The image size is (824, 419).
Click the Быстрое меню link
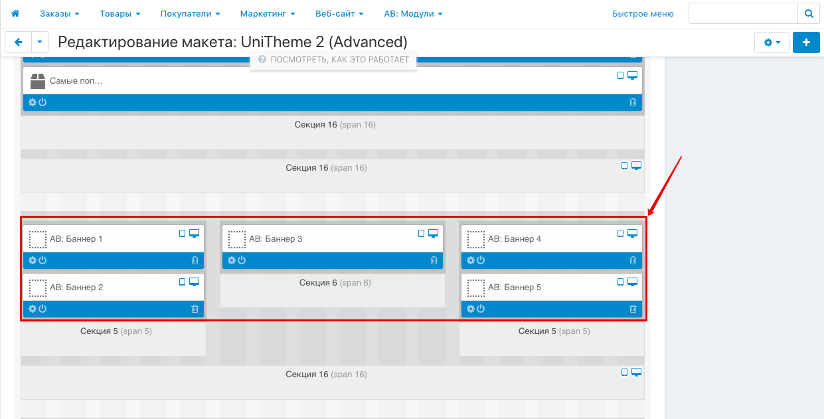coord(643,13)
